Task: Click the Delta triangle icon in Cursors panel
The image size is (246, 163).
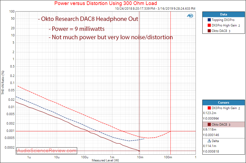Action: pyautogui.click(x=209, y=141)
